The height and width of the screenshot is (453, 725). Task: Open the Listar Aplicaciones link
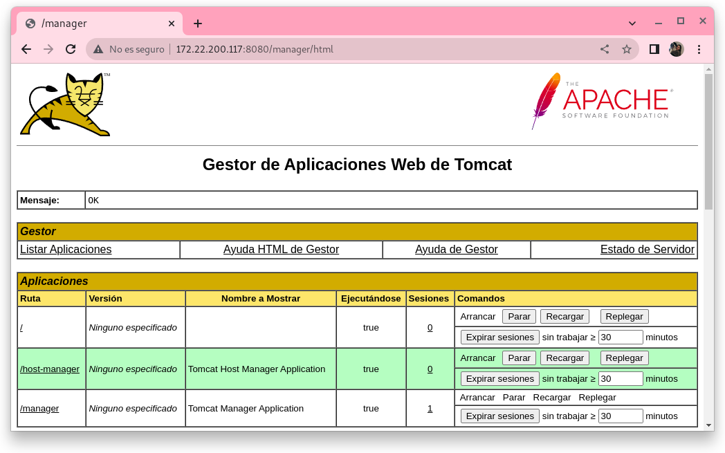pos(66,250)
